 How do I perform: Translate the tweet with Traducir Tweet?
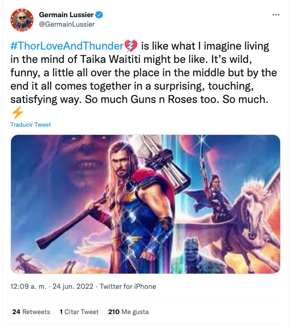[31, 125]
